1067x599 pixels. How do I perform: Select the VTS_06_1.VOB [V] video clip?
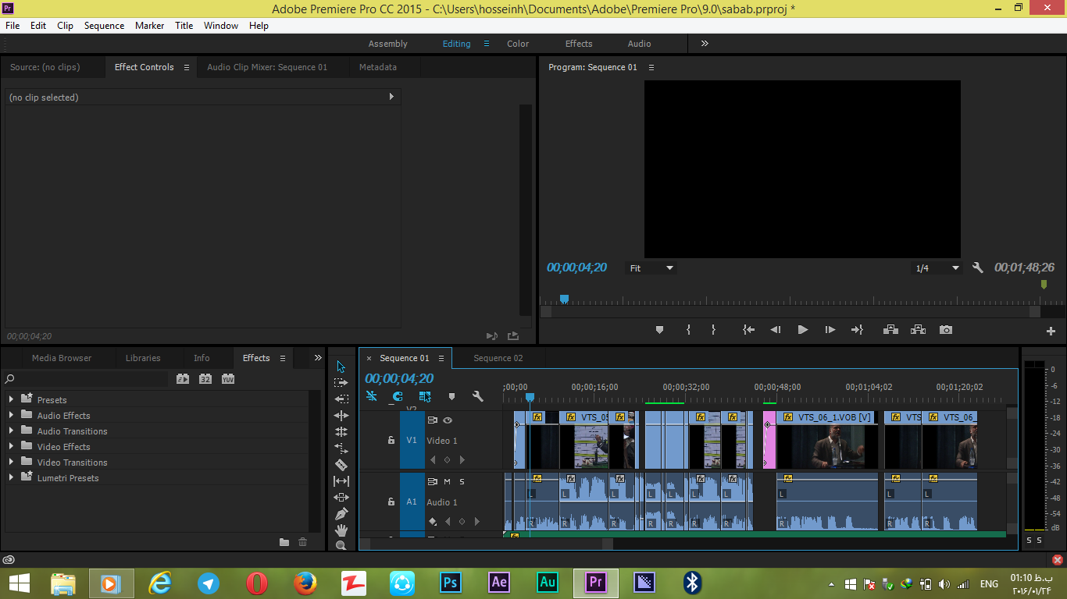(x=827, y=440)
